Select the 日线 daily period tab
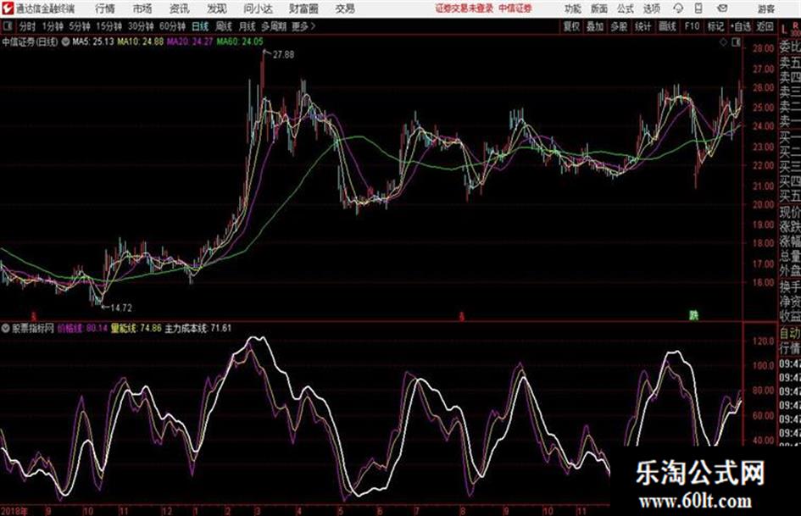This screenshot has width=801, height=516. coord(200,26)
